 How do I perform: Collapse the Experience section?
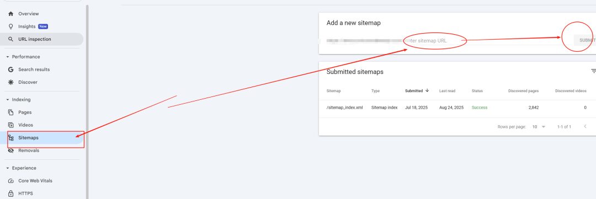[8, 168]
